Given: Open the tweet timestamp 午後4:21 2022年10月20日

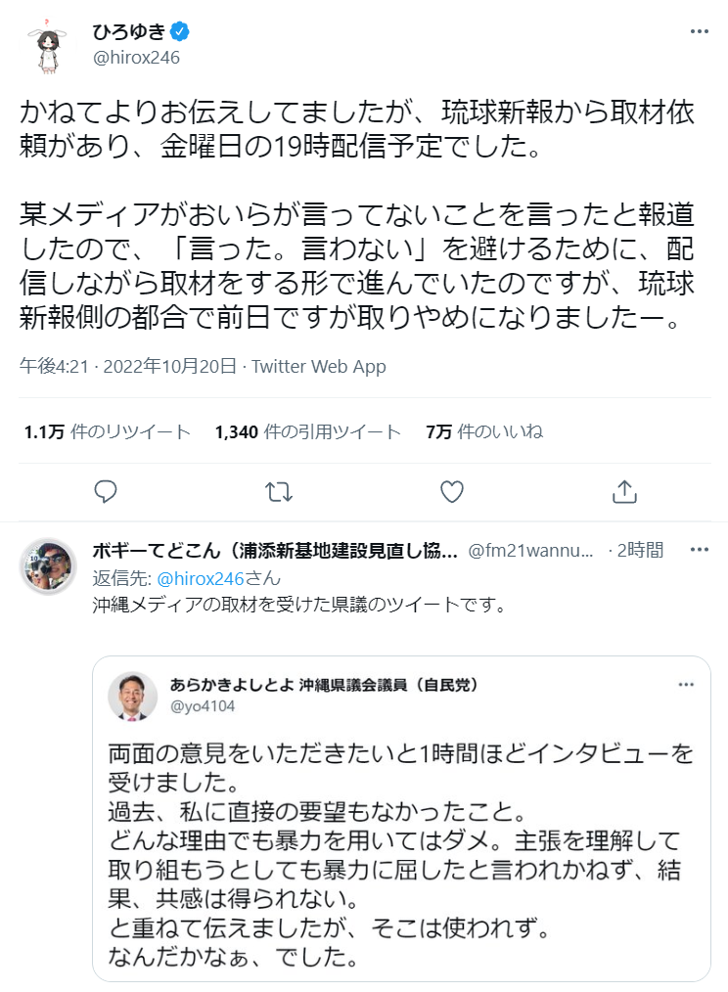Looking at the screenshot, I should (128, 366).
